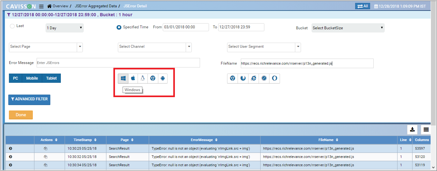Filter by Chrome browser icon
Viewport: 437px width, 171px height.
(233, 78)
